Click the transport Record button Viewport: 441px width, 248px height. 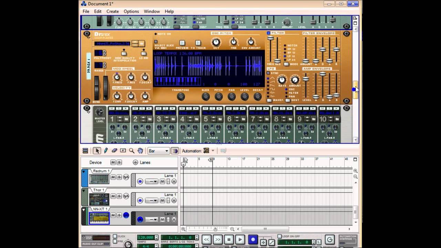(x=253, y=239)
